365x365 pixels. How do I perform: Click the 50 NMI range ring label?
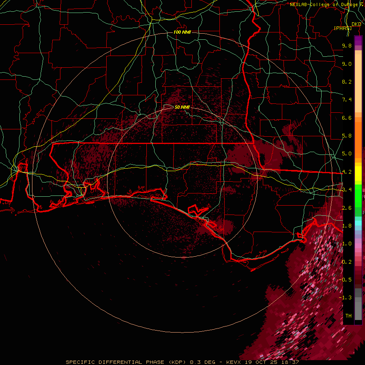[182, 107]
